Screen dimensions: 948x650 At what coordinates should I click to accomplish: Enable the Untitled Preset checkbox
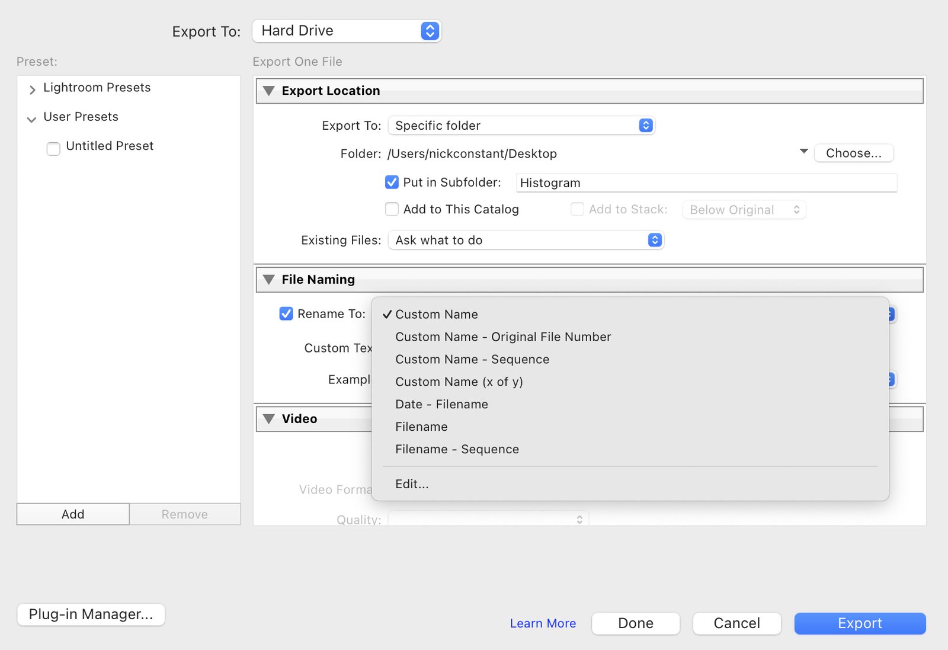click(53, 148)
